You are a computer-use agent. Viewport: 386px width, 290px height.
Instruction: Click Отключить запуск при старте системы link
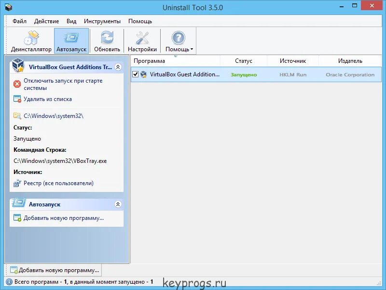pos(63,84)
